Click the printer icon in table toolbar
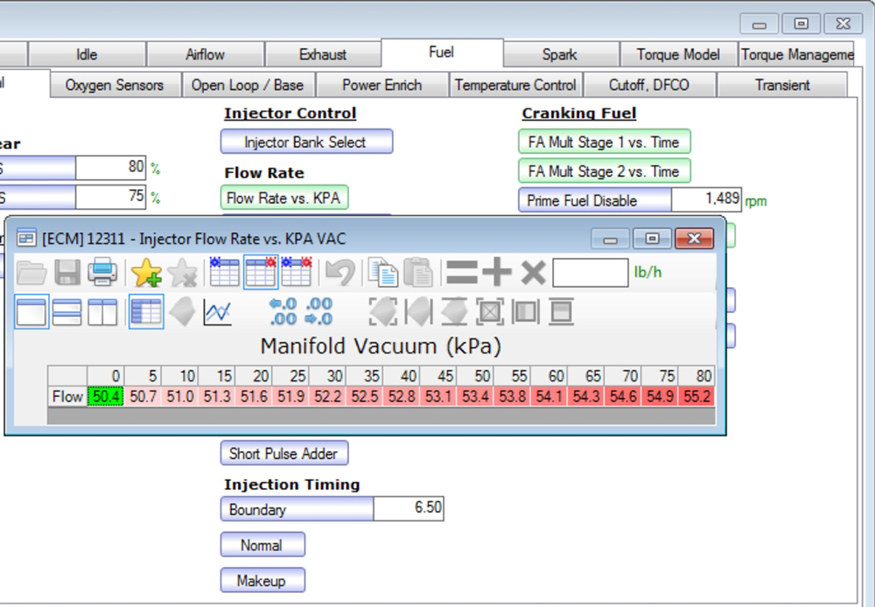 tap(102, 272)
